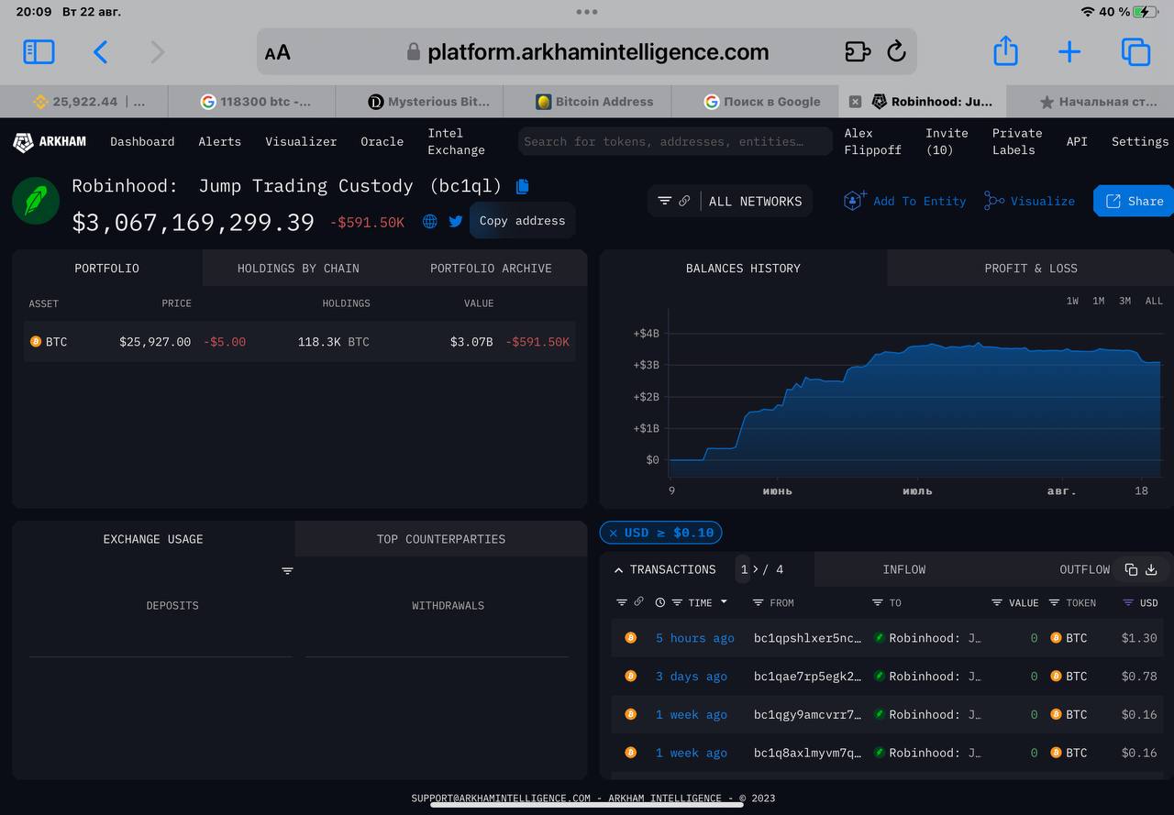Switch the chart range to ALL
Viewport: 1174px width, 815px height.
1154,301
